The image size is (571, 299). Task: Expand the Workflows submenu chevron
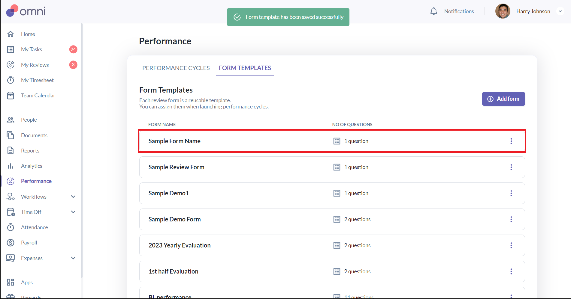[x=73, y=197]
